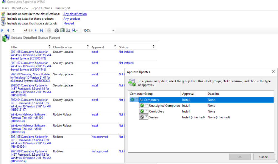Open approval dropdown for All Computers

pyautogui.click(x=134, y=100)
